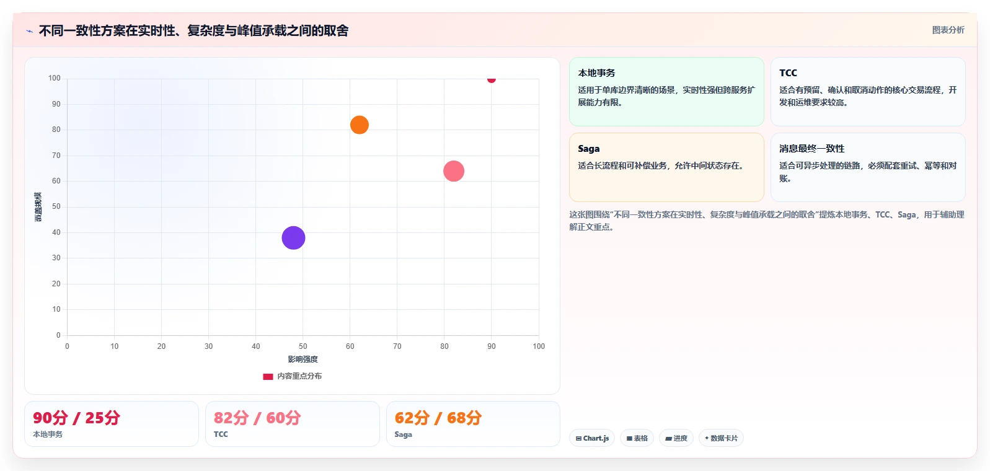This screenshot has height=471, width=990.
Task: Click the chart summary paragraph starting 这张图围绕
Action: click(767, 221)
